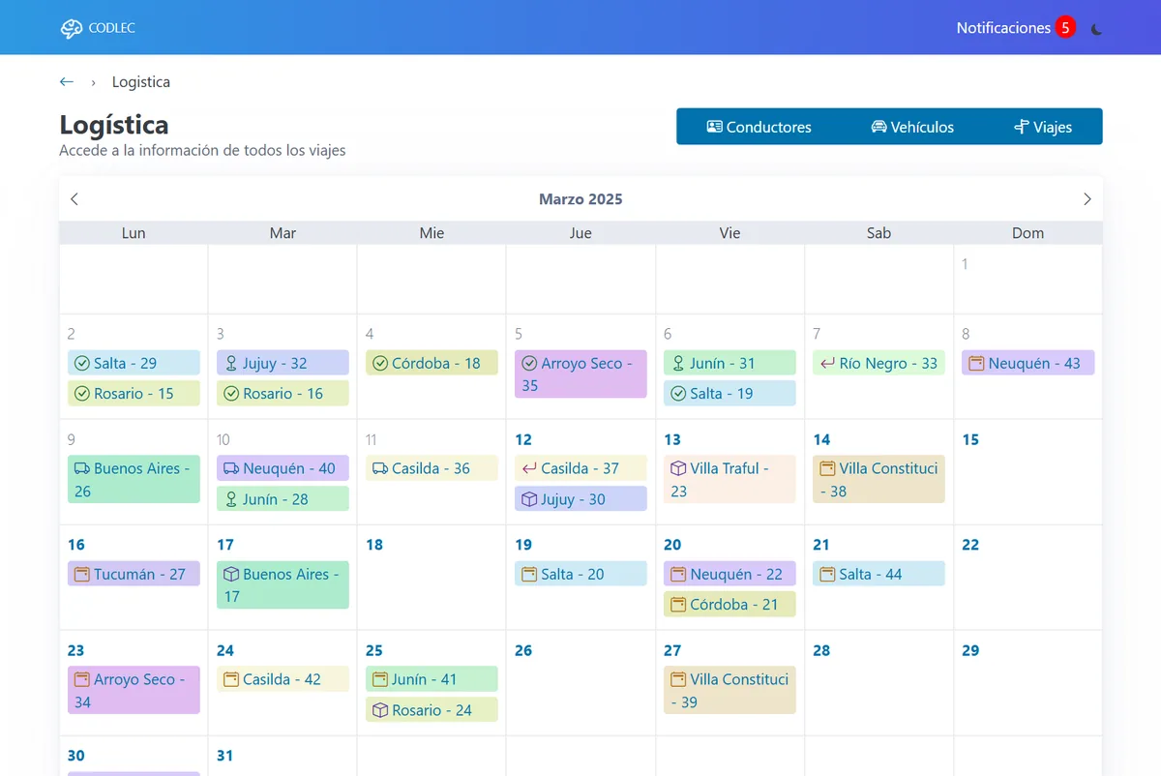Click the Dom weekday header
Viewport: 1161px width, 776px height.
click(x=1027, y=233)
